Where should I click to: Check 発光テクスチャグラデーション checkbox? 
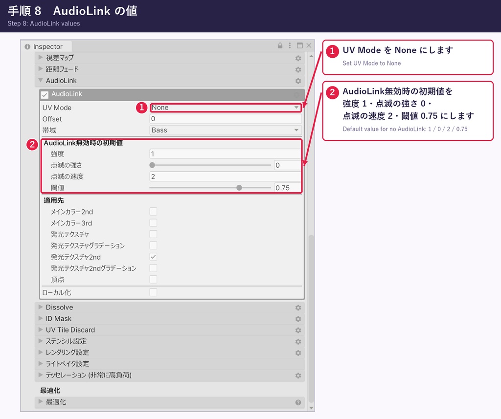pos(153,245)
